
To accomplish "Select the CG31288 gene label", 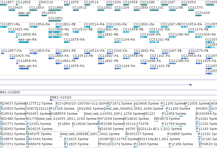I will point(176,7).
